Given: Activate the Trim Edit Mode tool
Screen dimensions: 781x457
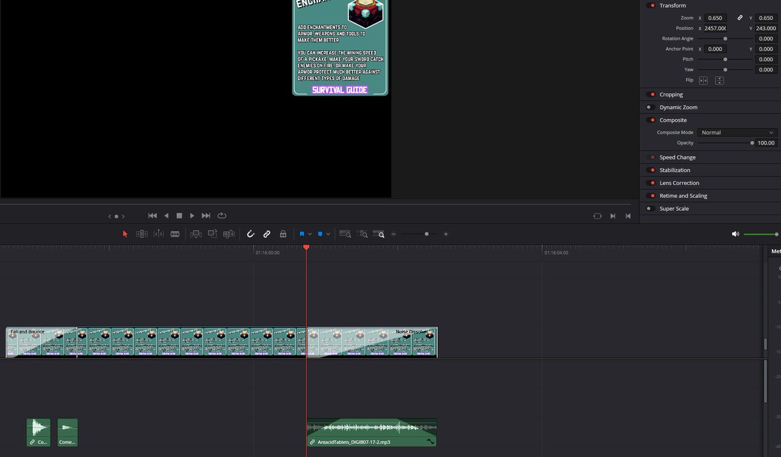Looking at the screenshot, I should 142,234.
